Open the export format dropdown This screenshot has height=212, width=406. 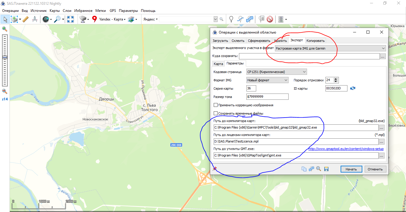tap(330, 48)
